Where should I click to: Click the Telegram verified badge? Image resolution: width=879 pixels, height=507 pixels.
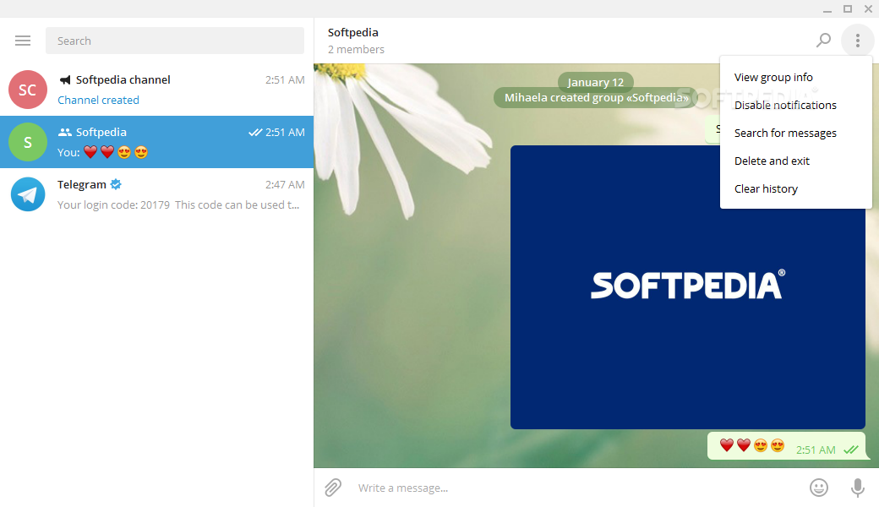[116, 184]
